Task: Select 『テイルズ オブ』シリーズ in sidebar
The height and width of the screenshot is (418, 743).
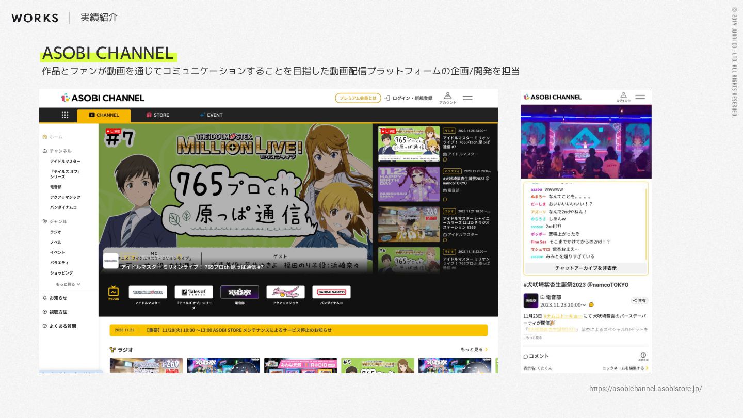Action: coord(65,174)
